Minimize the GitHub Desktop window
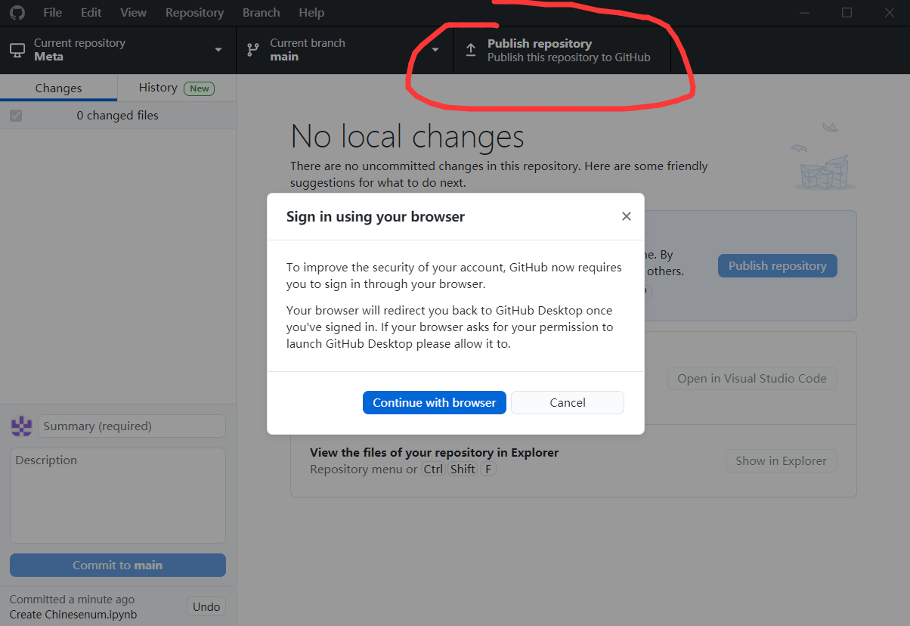This screenshot has height=626, width=910. (805, 13)
